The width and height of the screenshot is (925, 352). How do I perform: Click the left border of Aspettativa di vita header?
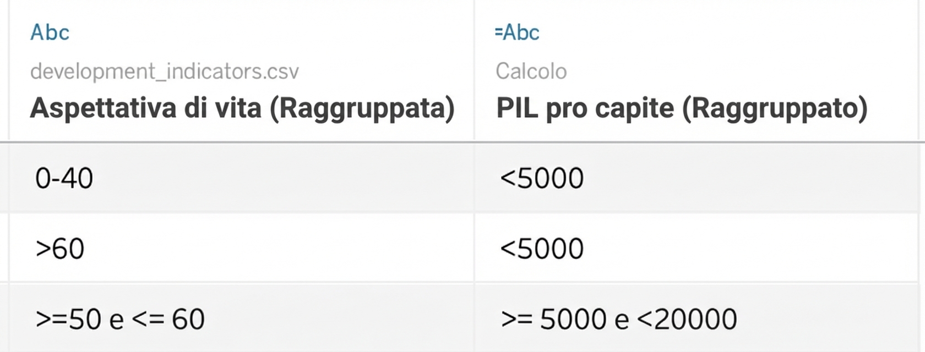(9, 71)
